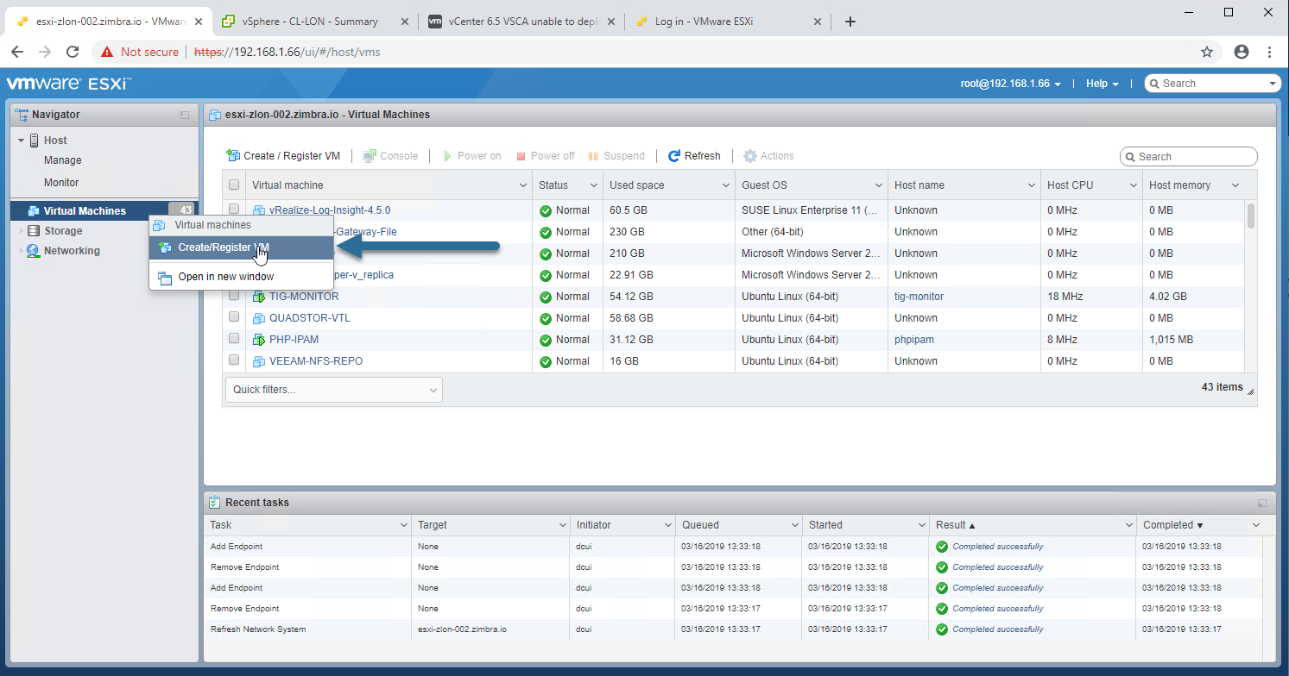Image resolution: width=1289 pixels, height=676 pixels.
Task: Toggle the select-all virtual machines checkbox
Action: pos(234,185)
